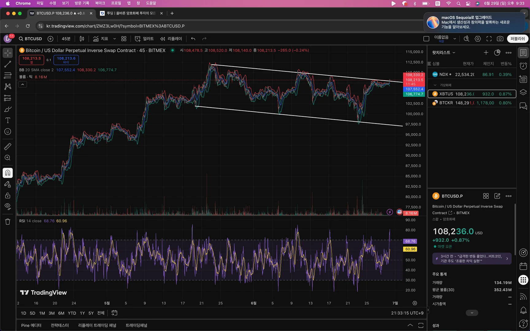530x331 pixels.
Task: Toggle magnet mode in left toolbar
Action: click(x=8, y=173)
